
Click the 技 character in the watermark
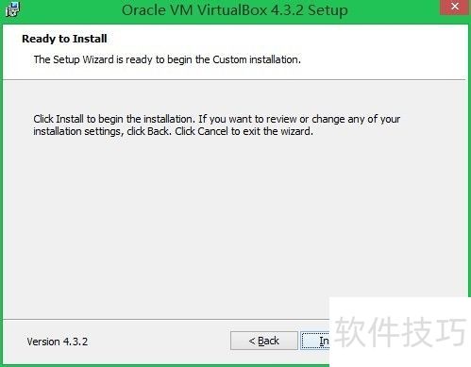tap(416, 331)
